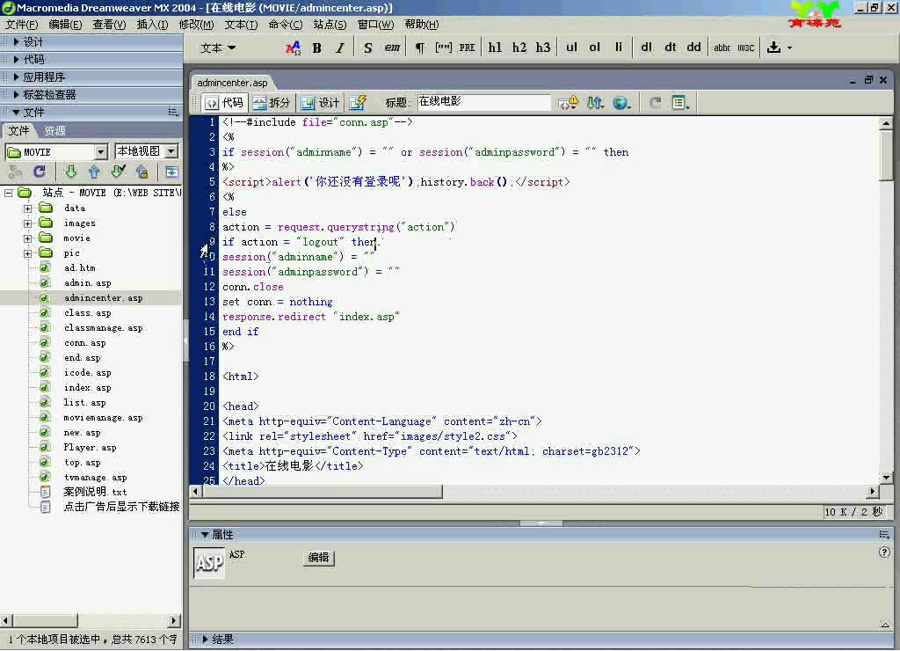Open the 插入(I) menu
This screenshot has width=900, height=651.
(x=153, y=25)
